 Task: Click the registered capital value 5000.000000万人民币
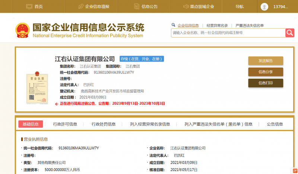pos(62,170)
